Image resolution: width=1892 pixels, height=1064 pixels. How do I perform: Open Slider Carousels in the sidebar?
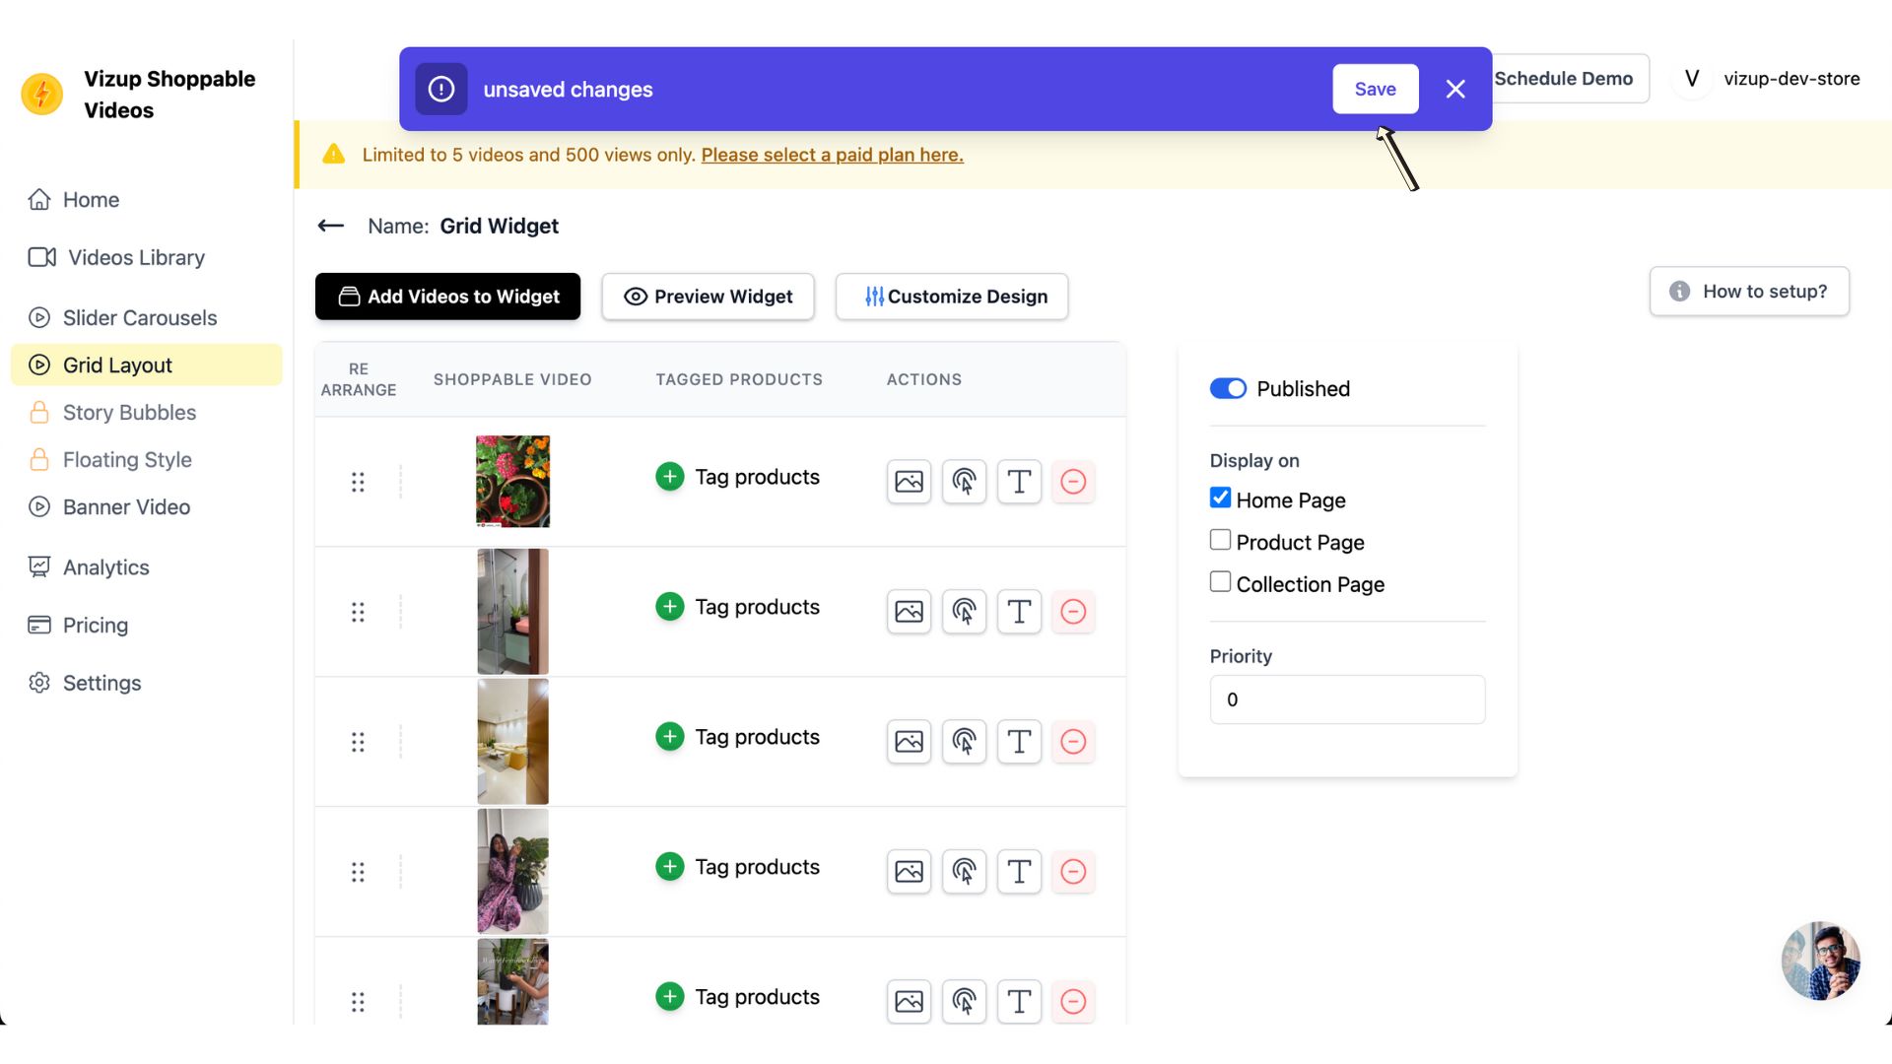140,317
